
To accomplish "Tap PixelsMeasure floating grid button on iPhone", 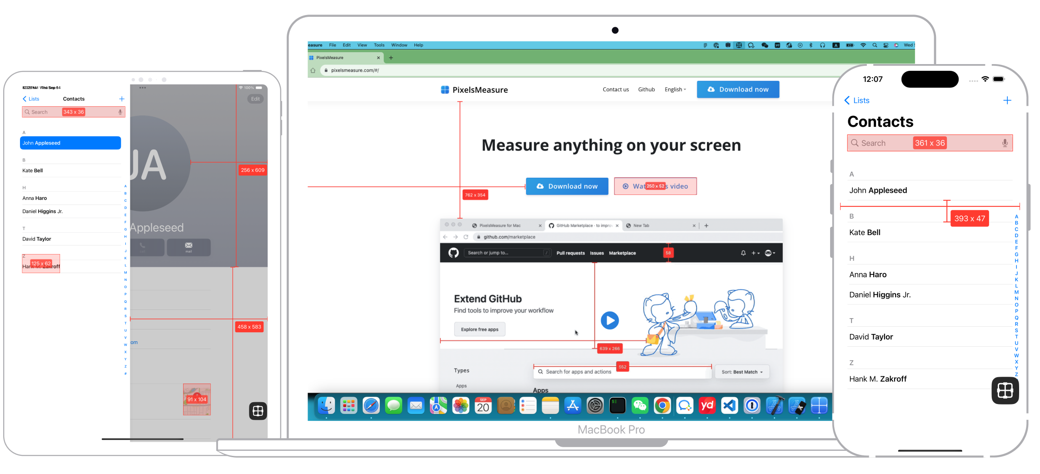I will coord(1005,390).
